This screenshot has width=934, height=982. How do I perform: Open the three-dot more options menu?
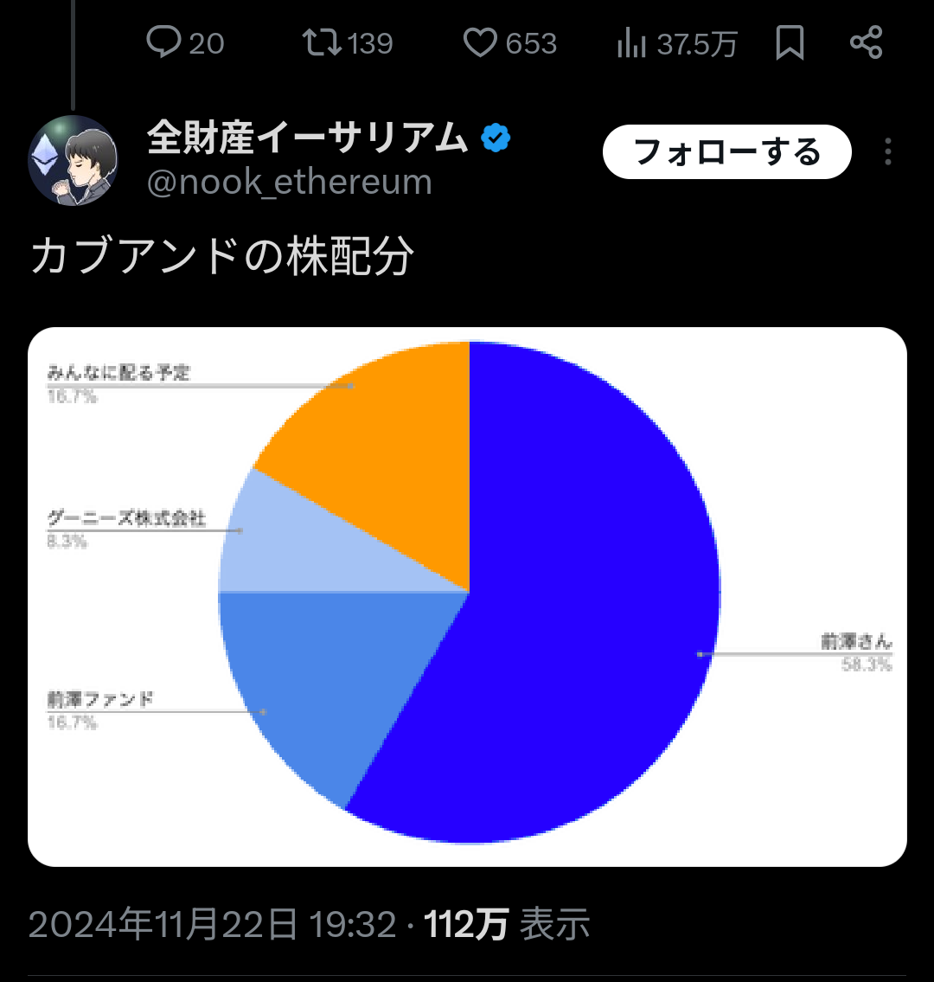pyautogui.click(x=888, y=152)
